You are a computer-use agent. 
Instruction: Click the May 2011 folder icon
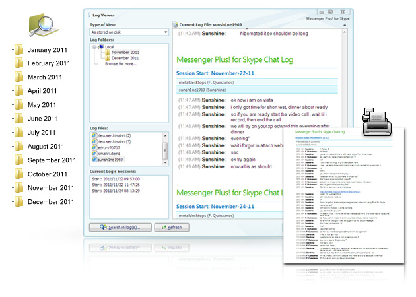click(19, 104)
